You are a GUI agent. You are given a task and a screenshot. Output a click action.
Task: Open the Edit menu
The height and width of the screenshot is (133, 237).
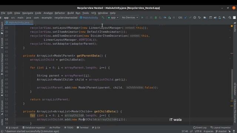point(10,13)
